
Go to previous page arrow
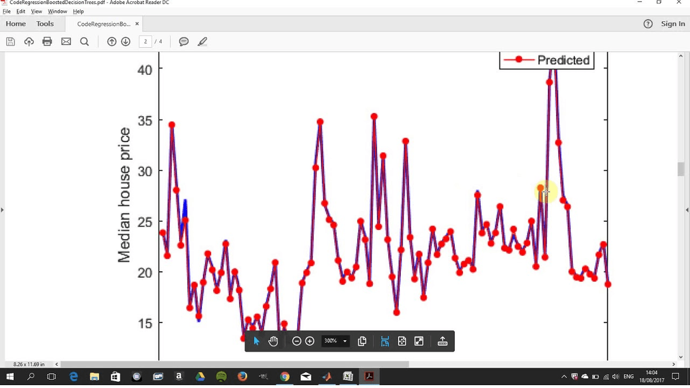pos(112,41)
